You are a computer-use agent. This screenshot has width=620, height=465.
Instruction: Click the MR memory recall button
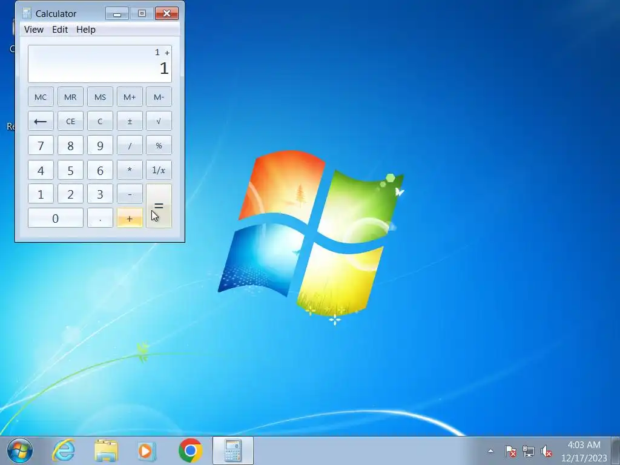pyautogui.click(x=70, y=97)
